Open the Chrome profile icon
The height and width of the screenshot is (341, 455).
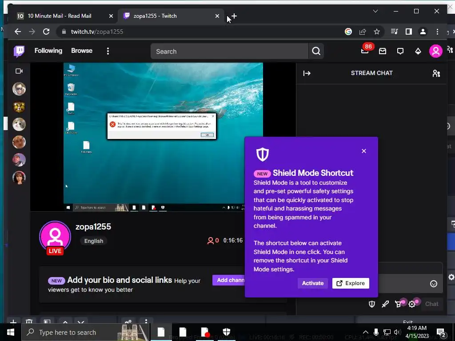[x=423, y=32]
